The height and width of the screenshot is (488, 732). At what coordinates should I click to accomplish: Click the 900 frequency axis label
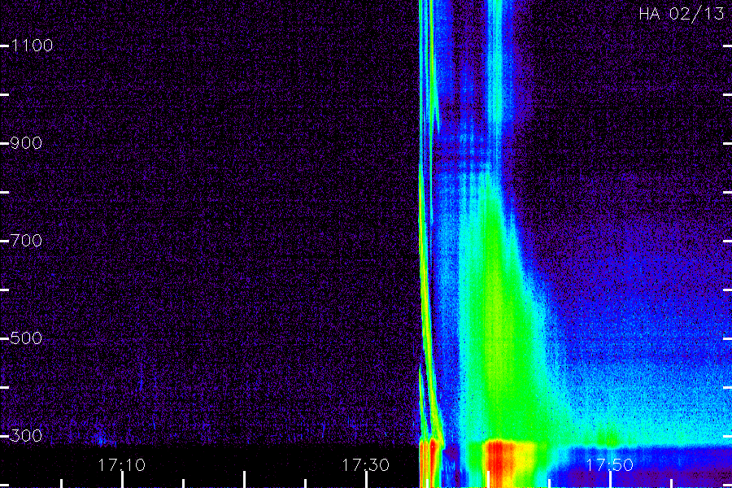point(26,143)
